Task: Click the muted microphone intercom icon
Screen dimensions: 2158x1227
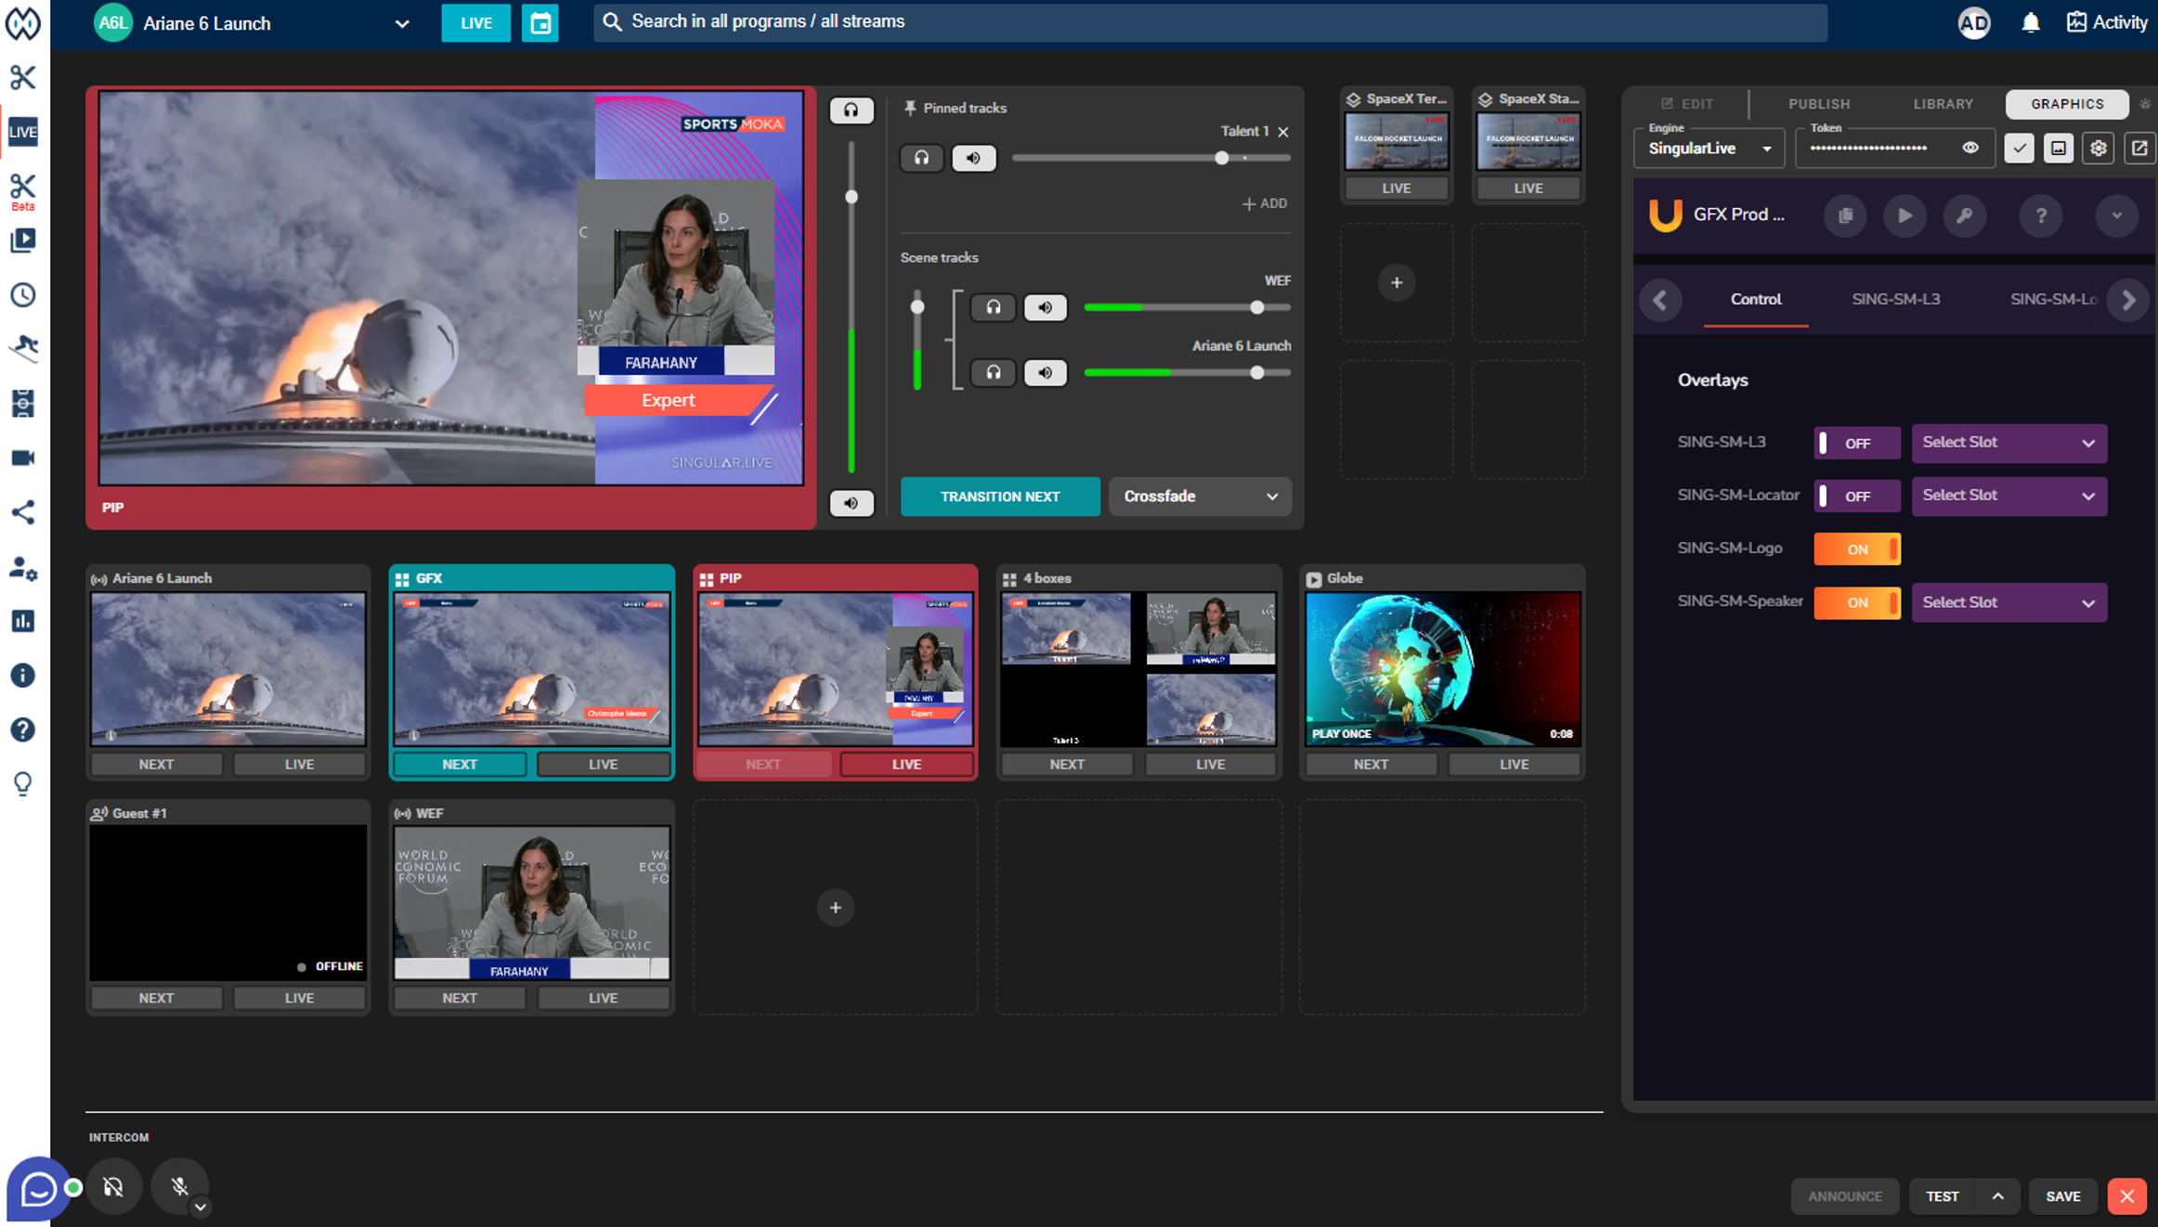Action: pos(180,1186)
